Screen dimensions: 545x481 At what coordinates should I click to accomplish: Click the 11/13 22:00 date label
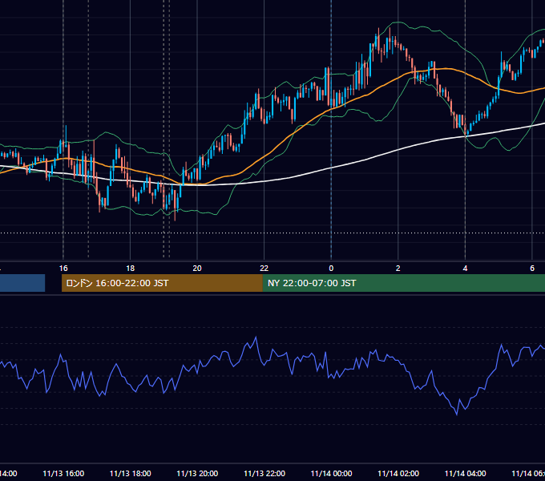coord(264,473)
